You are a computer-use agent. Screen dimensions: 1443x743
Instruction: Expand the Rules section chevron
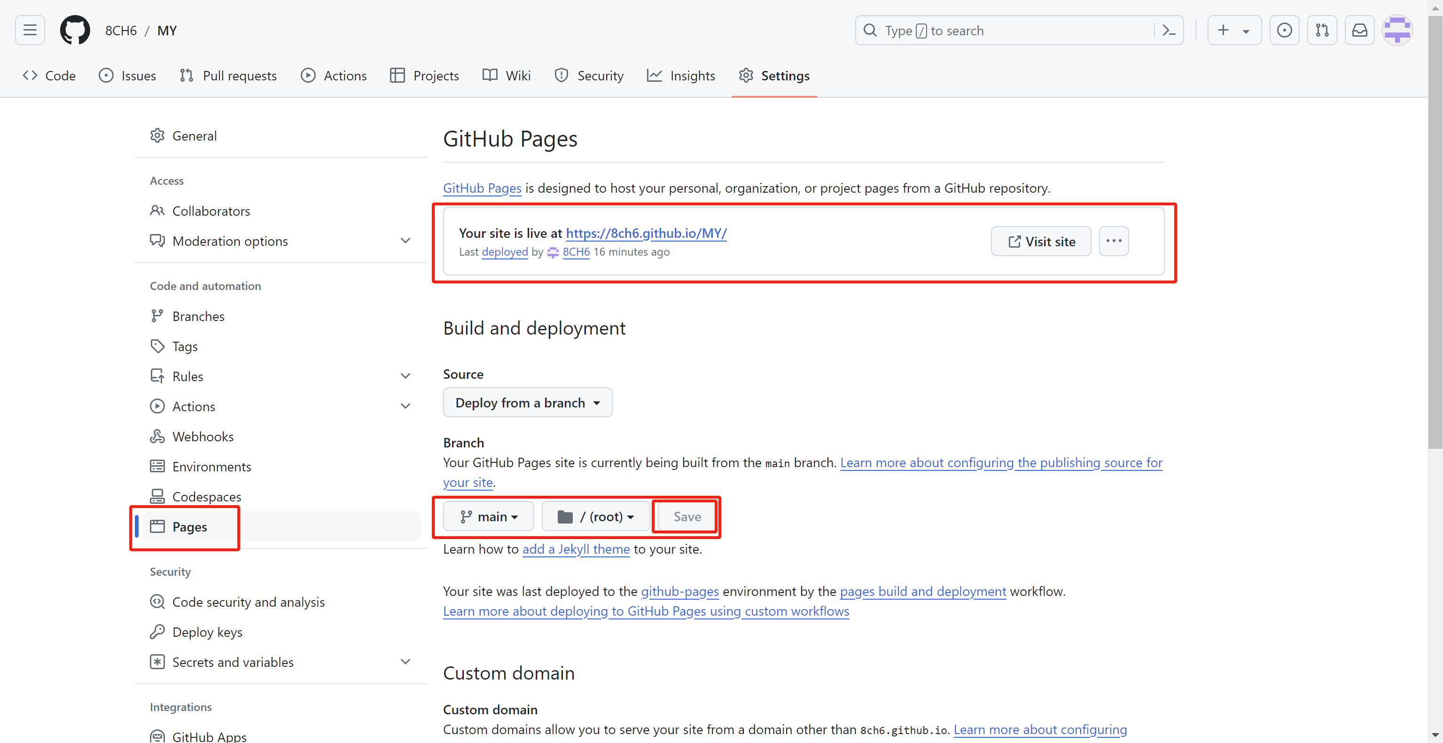click(x=406, y=376)
